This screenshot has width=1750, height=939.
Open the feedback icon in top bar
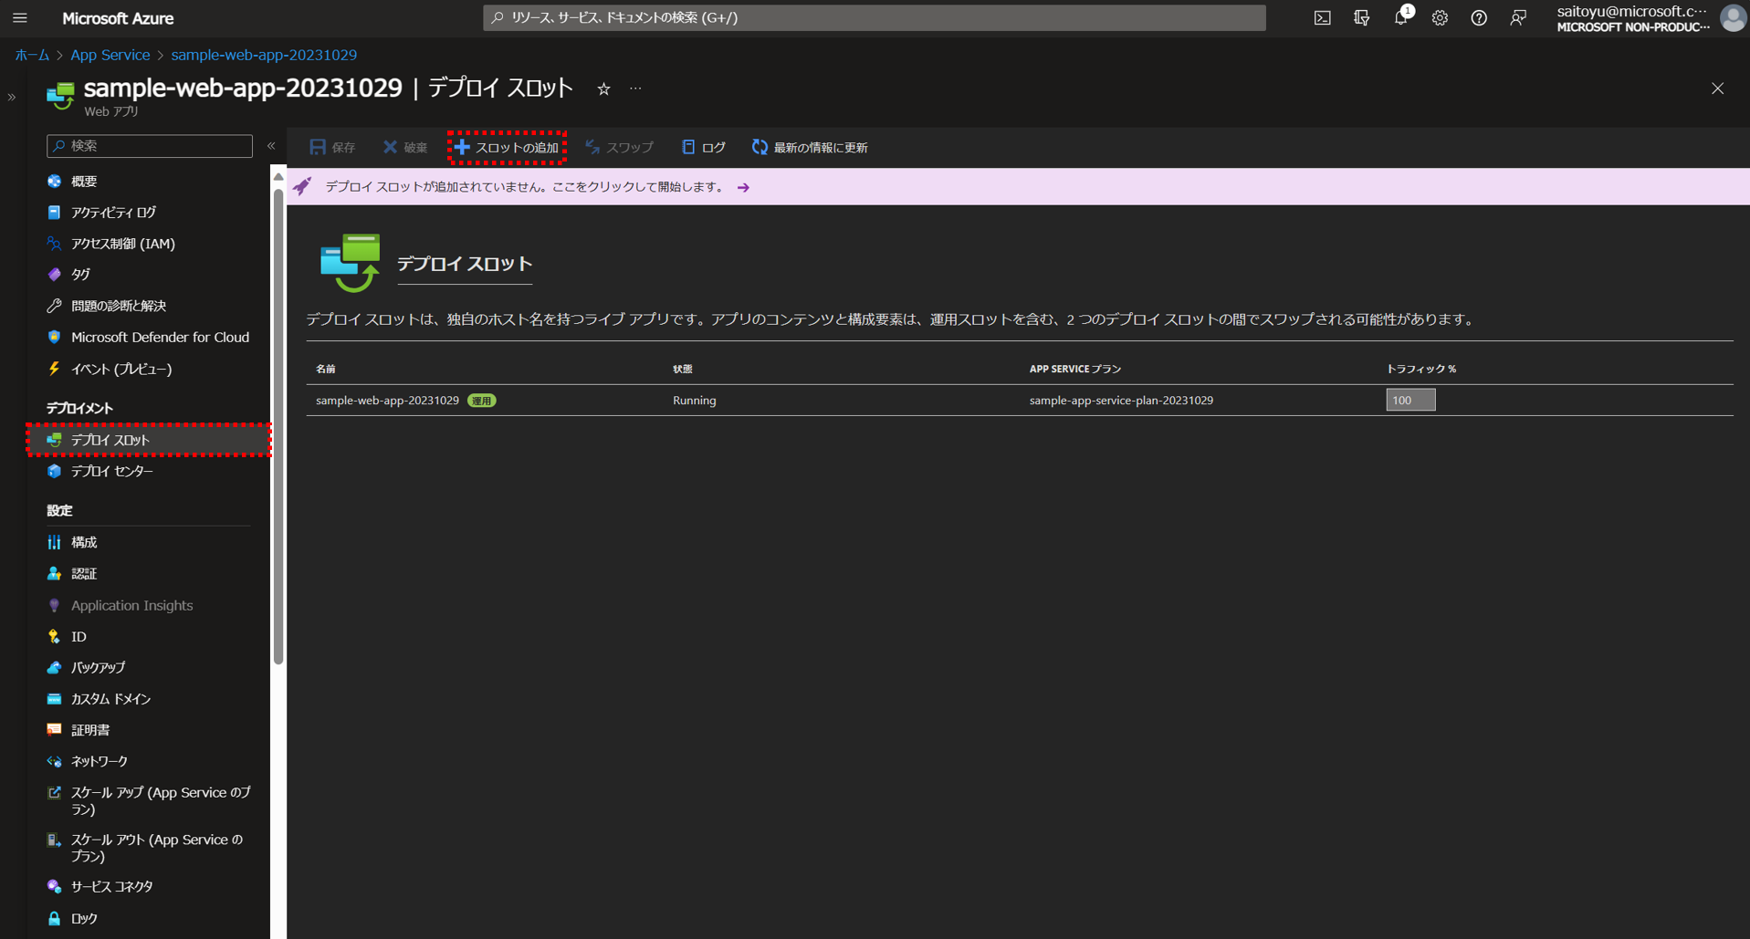tap(1518, 18)
